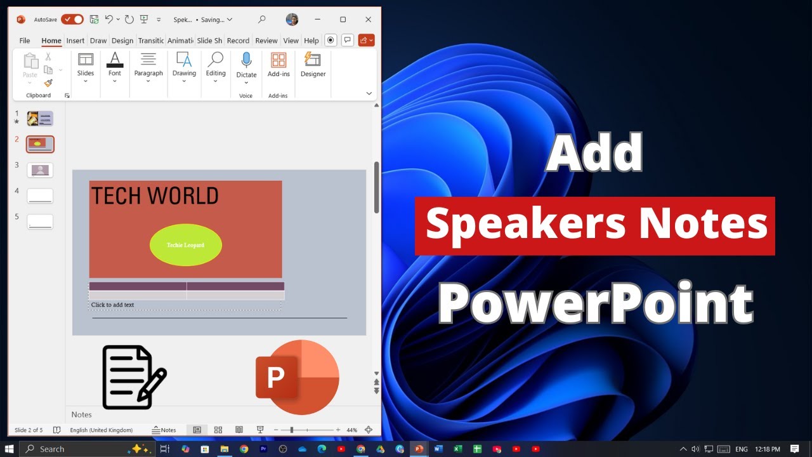Expand the Undo history dropdown arrow

click(x=118, y=20)
